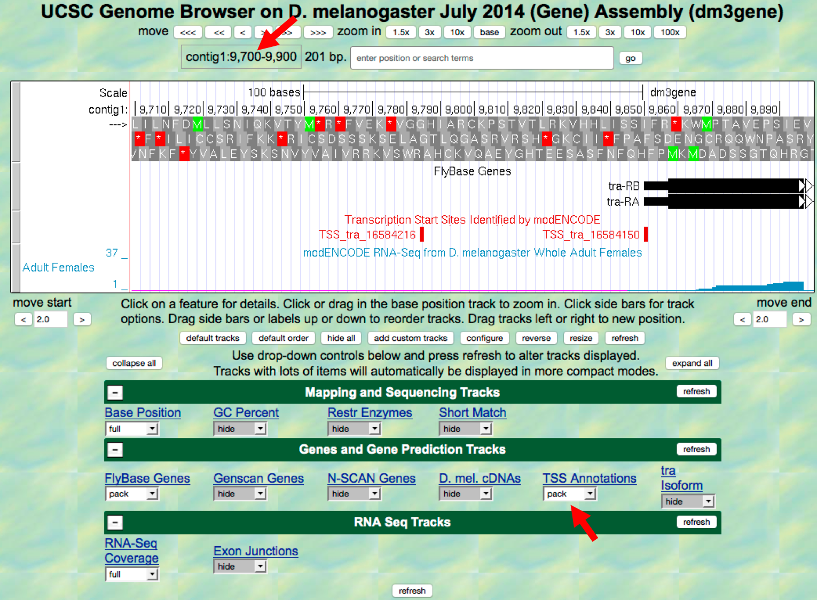Open Genscan Genes visibility dropdown
Screen dimensions: 817x600
point(240,494)
